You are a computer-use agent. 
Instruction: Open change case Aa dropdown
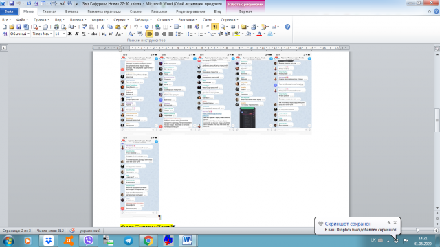click(x=119, y=34)
